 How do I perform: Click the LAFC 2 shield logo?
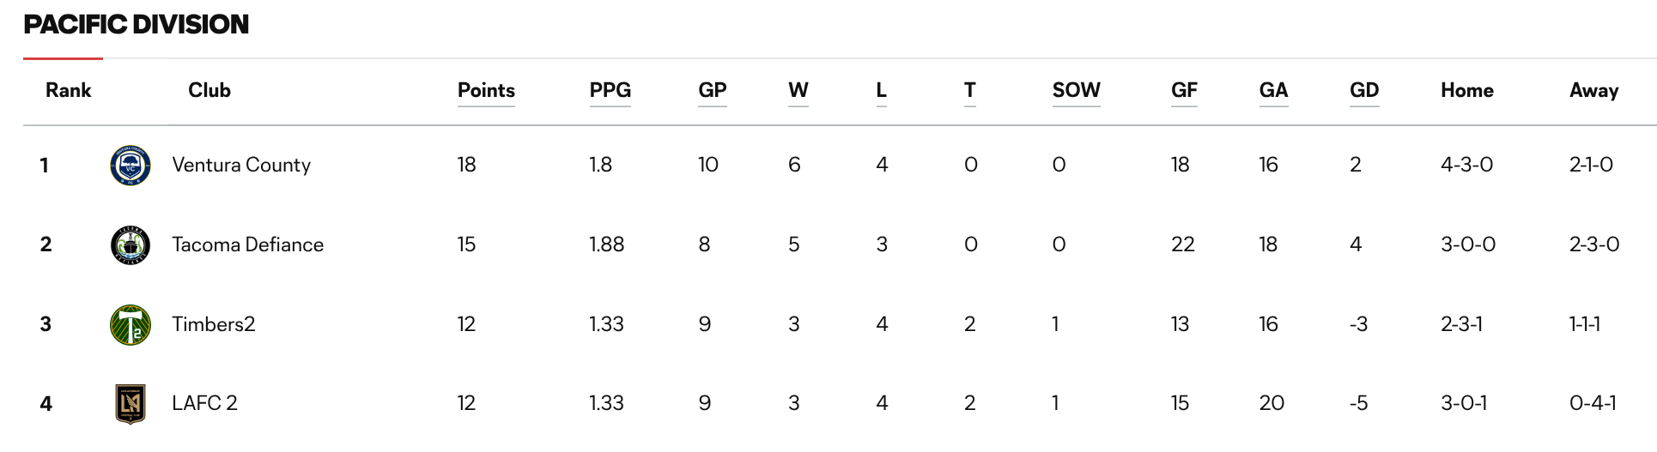point(130,404)
